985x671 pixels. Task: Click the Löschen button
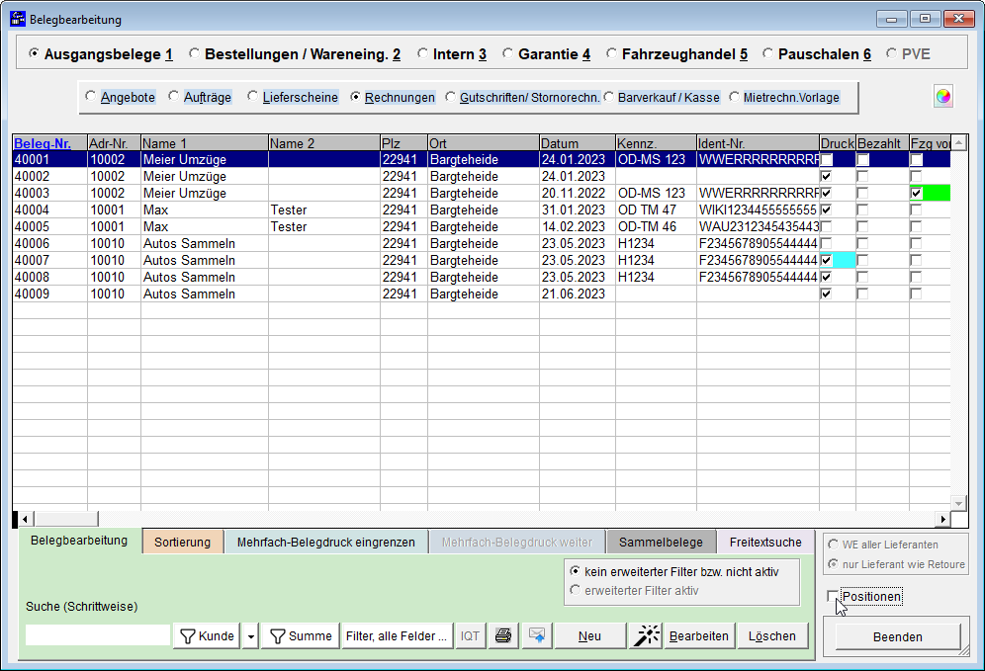772,635
